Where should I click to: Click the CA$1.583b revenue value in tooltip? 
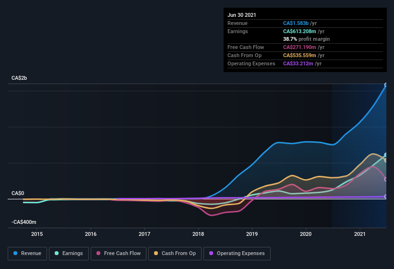click(296, 23)
